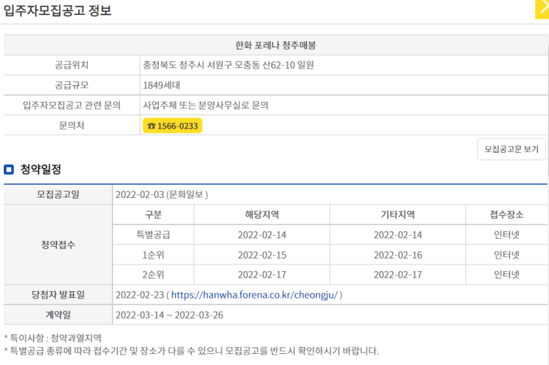Click 사업주체 또는 분양사무실로 문의 text
Image resolution: width=549 pixels, height=365 pixels.
205,106
